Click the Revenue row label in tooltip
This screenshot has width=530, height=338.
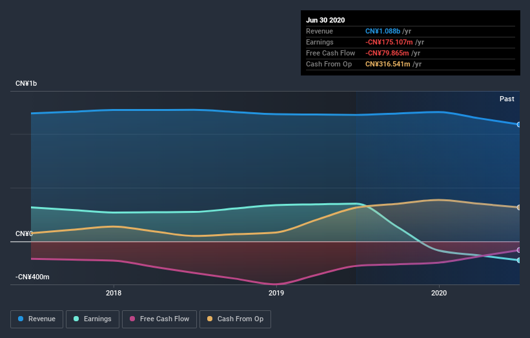pyautogui.click(x=319, y=31)
